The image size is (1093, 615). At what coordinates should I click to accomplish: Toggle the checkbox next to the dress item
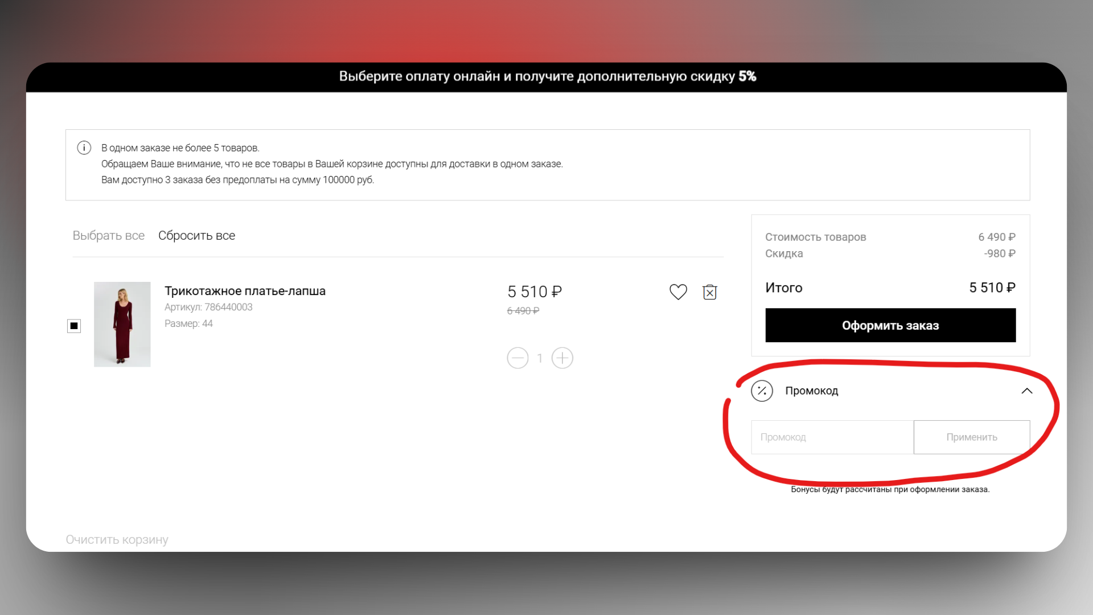pos(74,326)
